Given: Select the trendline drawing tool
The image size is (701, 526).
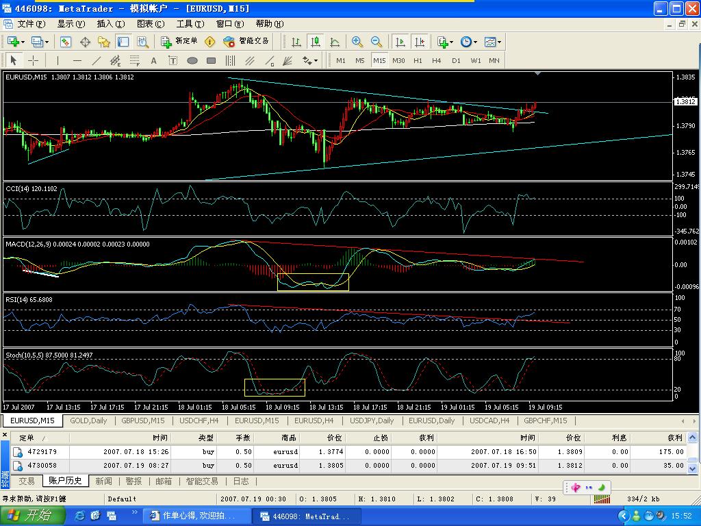Looking at the screenshot, I should (97, 60).
